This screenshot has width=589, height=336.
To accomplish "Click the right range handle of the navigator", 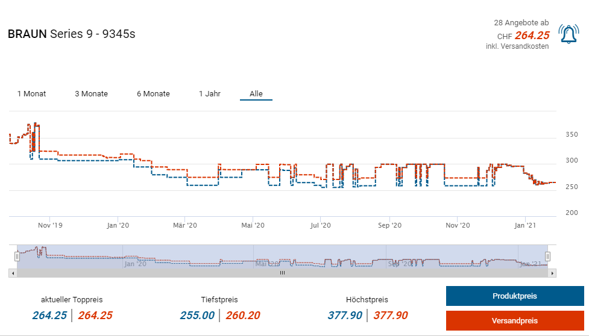I will pyautogui.click(x=547, y=256).
